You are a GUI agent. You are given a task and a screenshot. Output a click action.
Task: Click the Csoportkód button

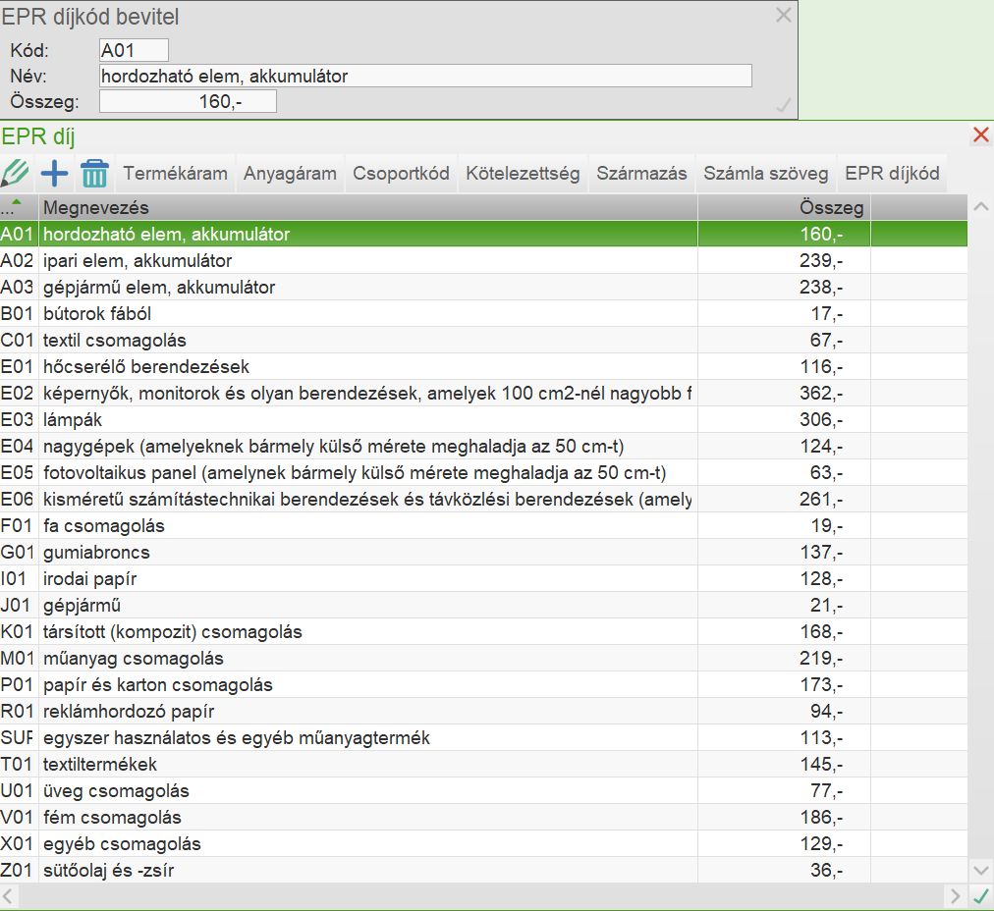pos(401,174)
